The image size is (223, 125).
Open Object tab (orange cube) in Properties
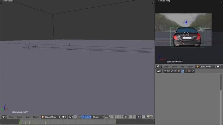[179, 71]
